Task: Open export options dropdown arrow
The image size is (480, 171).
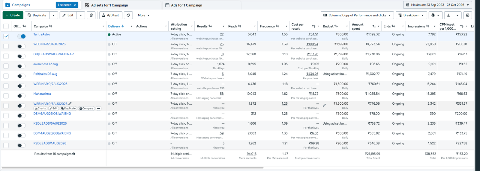Action: click(457, 15)
